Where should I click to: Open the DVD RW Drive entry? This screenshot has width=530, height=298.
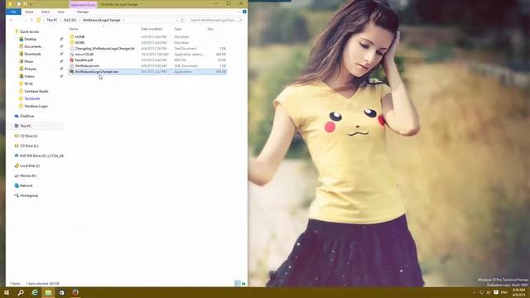(x=41, y=156)
